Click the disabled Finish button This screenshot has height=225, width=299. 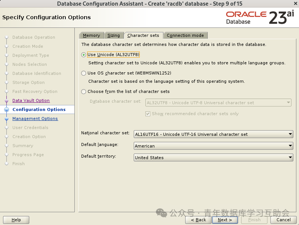click(254, 220)
